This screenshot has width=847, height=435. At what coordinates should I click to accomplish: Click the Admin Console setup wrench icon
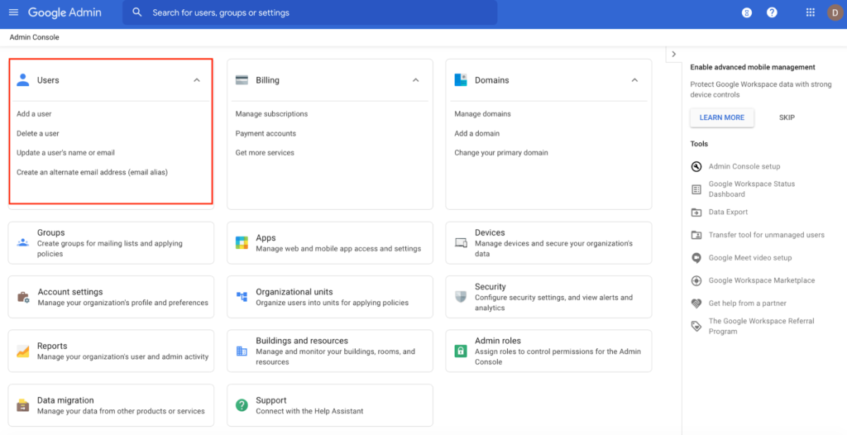(696, 166)
